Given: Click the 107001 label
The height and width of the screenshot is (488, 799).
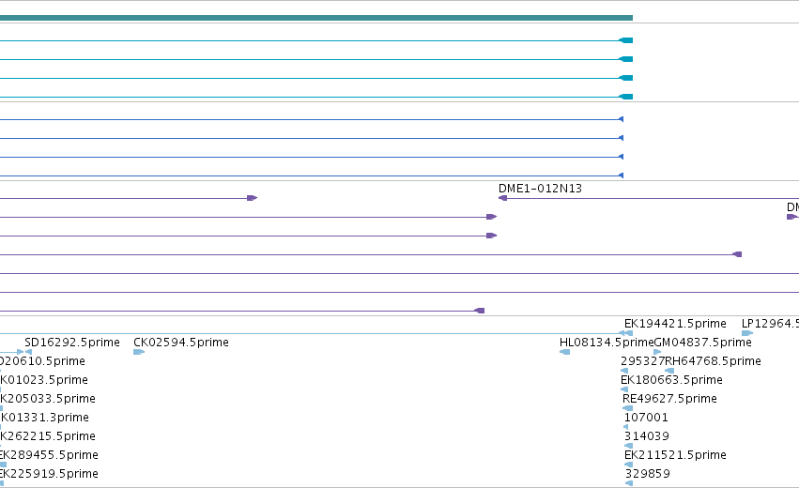Looking at the screenshot, I should pyautogui.click(x=646, y=418).
